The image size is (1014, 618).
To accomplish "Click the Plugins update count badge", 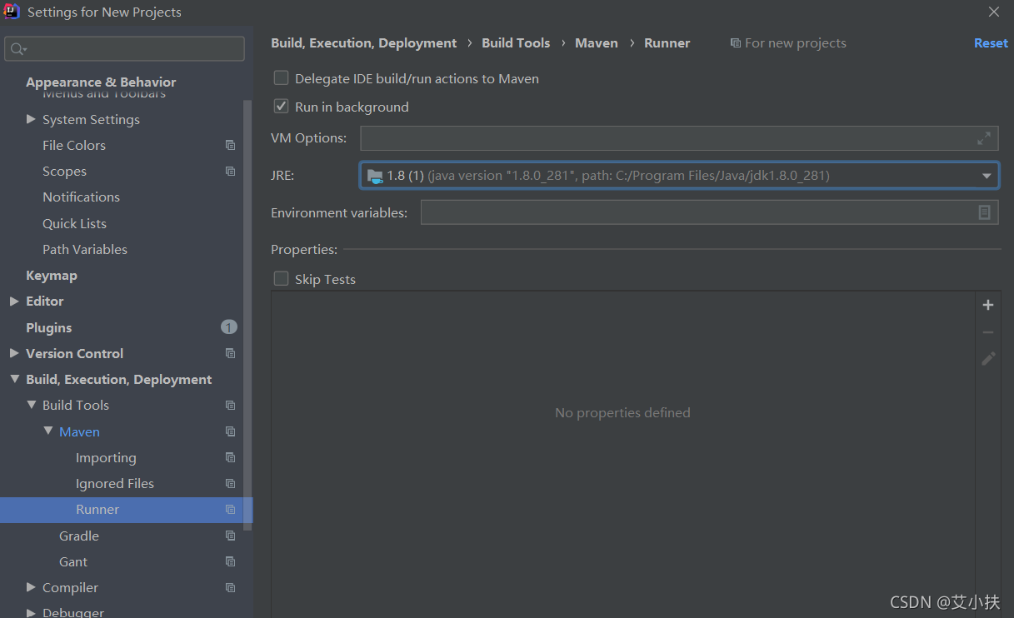I will point(229,327).
